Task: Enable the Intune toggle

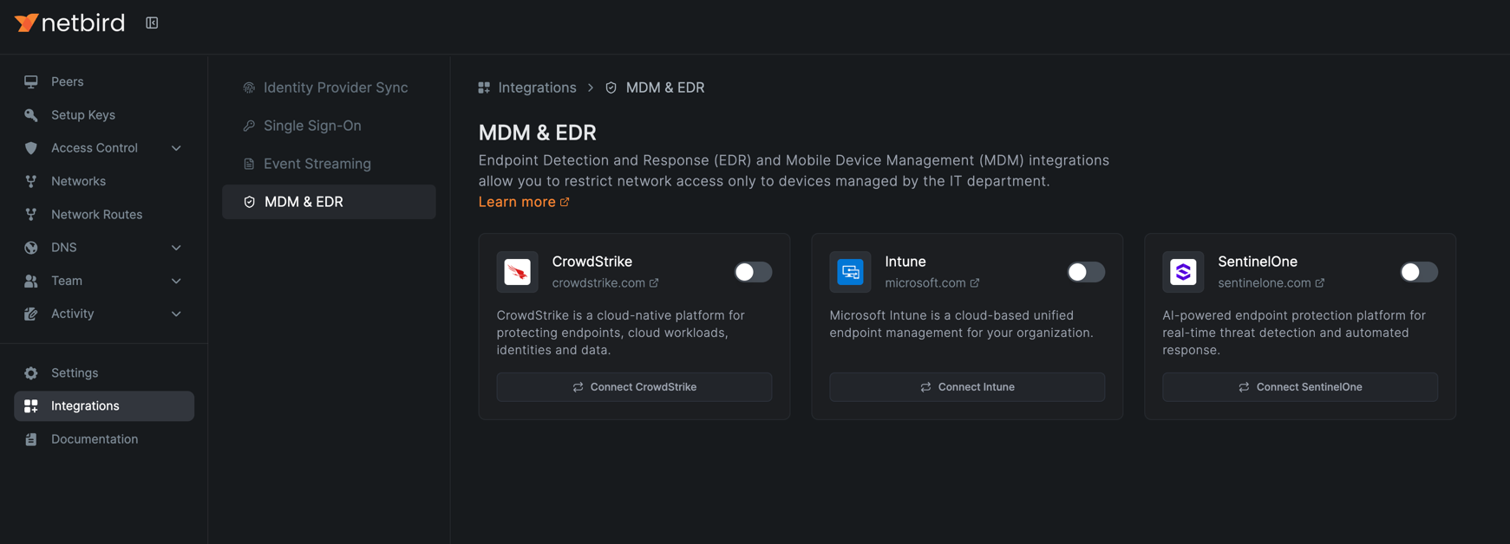Action: tap(1084, 271)
